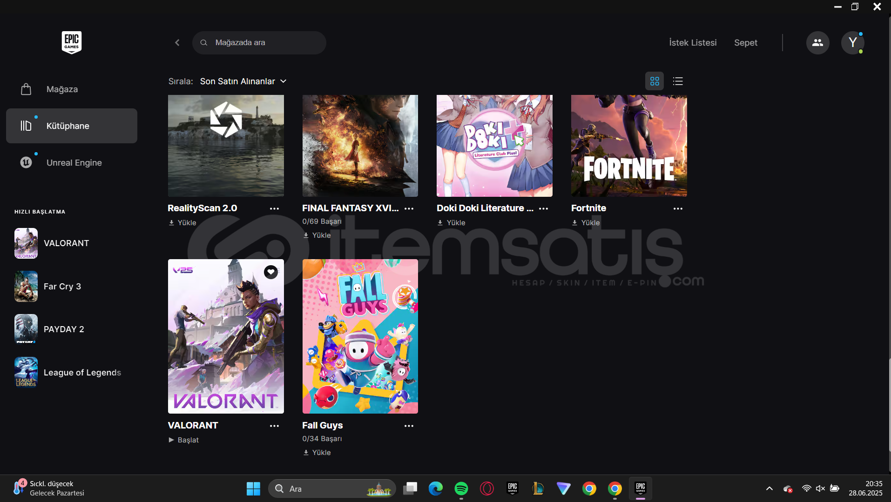Open Doki Doki Literature options menu
Image resolution: width=891 pixels, height=502 pixels.
tap(543, 208)
